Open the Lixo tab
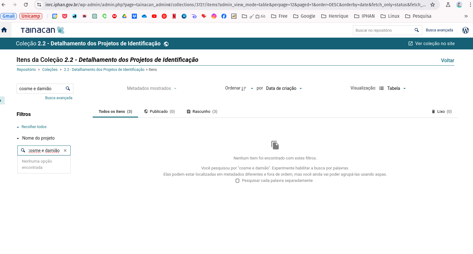The image size is (473, 254). coord(442,111)
